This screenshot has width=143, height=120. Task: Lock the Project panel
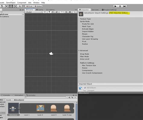73,95
